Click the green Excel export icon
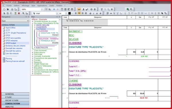 tap(128, 9)
